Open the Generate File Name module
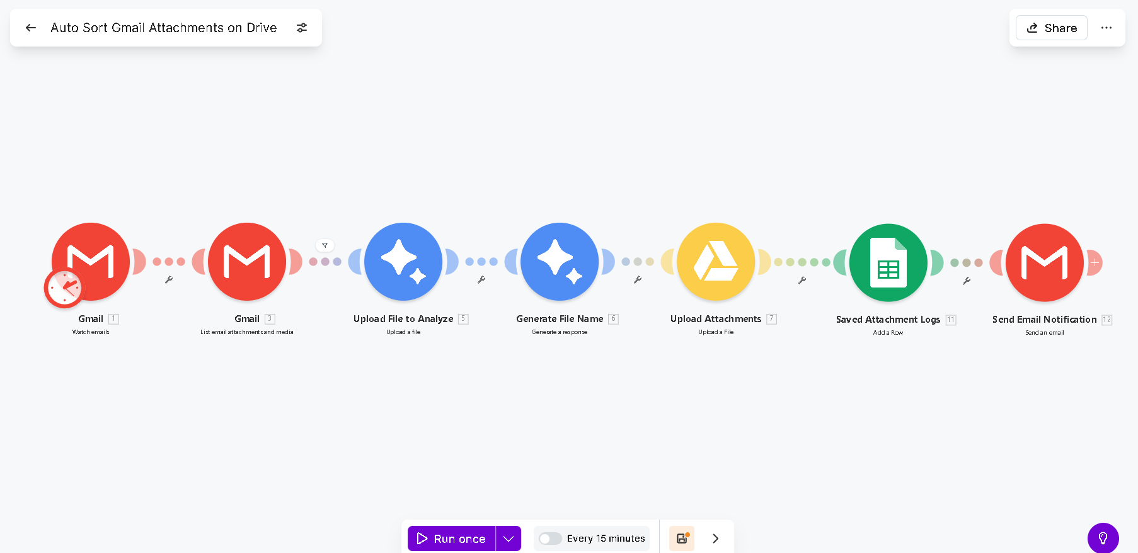Viewport: 1138px width, 553px height. coord(560,262)
